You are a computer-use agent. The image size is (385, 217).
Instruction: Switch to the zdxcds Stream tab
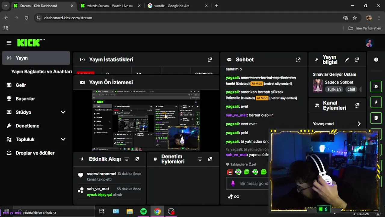click(x=110, y=6)
